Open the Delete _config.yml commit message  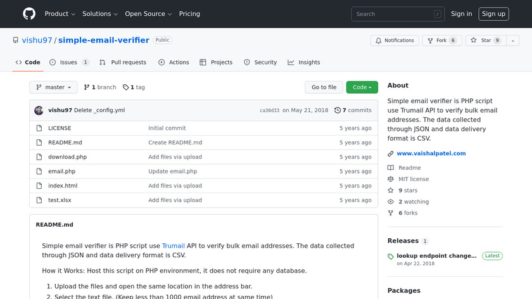pyautogui.click(x=99, y=110)
